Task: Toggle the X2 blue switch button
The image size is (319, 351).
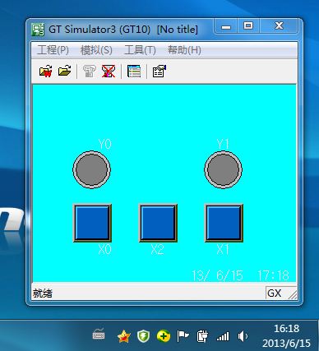Action: [x=158, y=223]
